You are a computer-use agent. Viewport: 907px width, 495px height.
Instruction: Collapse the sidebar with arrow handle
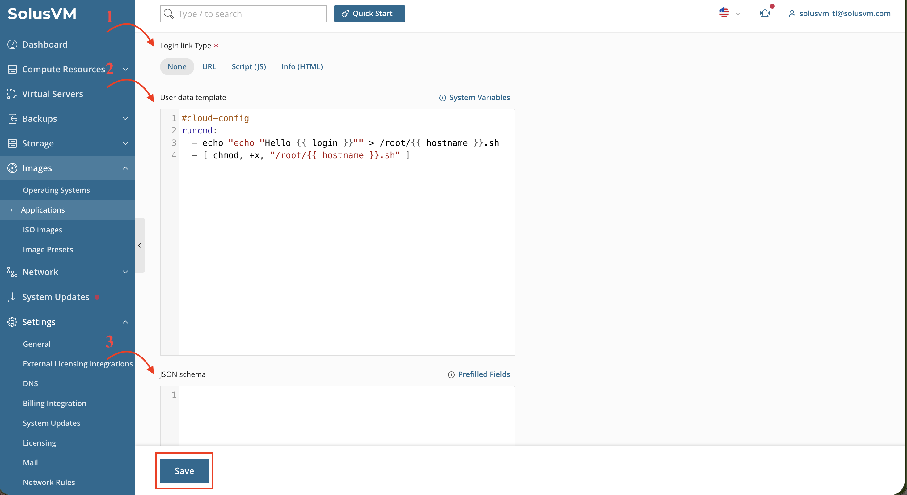[140, 245]
